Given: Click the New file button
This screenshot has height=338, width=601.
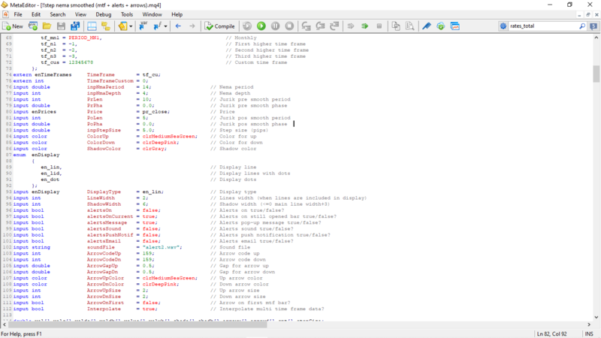Looking at the screenshot, I should click(14, 26).
